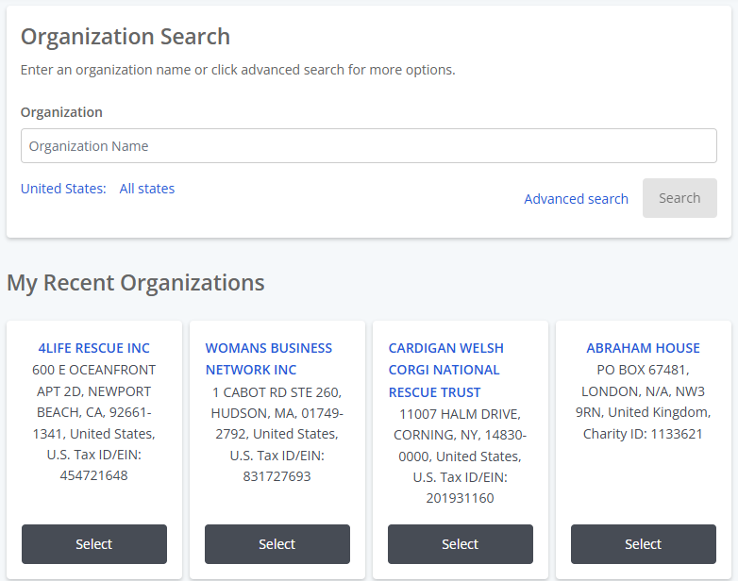Click the Abraham House Charity ID text
The image size is (738, 581).
643,434
